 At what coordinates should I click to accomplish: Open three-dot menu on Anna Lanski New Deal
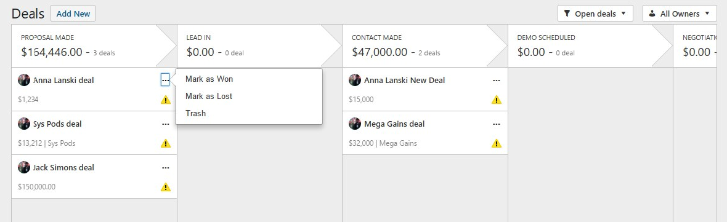point(497,81)
